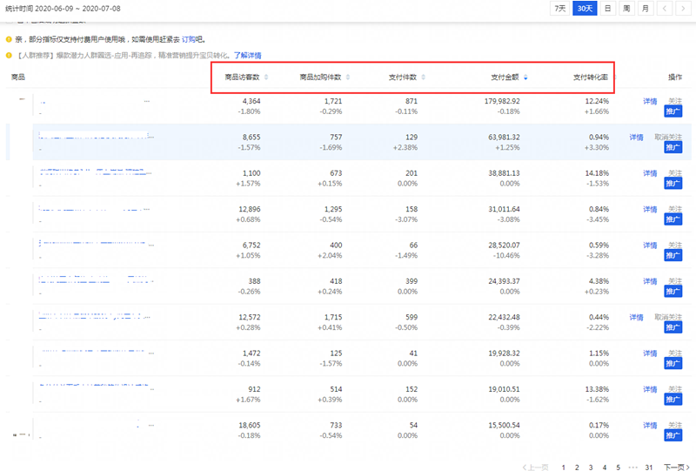
Task: Select the conversion rate cell 14.18%
Action: click(597, 173)
